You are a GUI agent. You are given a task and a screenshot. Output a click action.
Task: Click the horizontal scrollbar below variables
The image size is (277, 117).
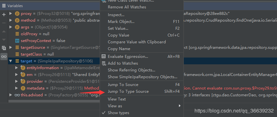click(54, 101)
